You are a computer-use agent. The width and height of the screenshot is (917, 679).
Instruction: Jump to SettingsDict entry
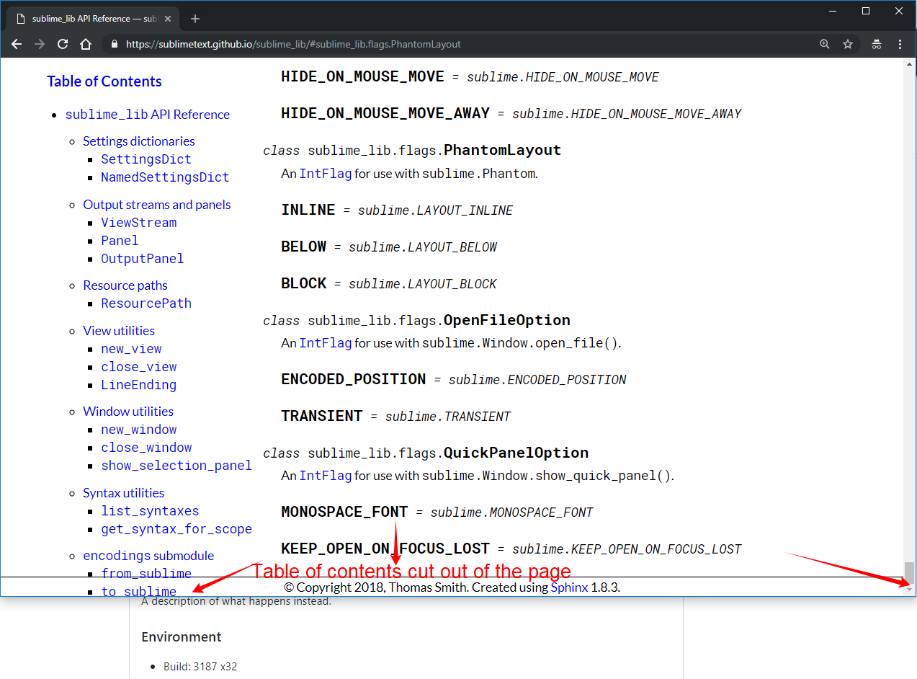point(146,159)
